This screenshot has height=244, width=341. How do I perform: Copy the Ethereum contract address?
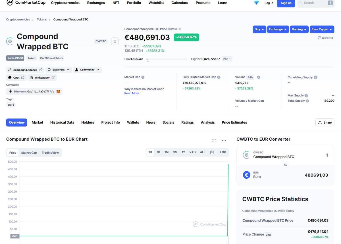pos(52,91)
